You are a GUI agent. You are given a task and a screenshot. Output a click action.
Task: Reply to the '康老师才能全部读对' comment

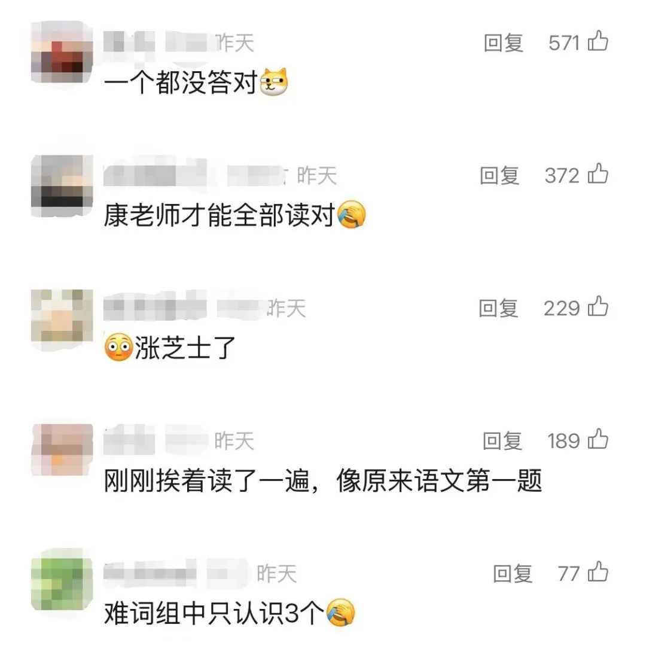[x=499, y=176]
